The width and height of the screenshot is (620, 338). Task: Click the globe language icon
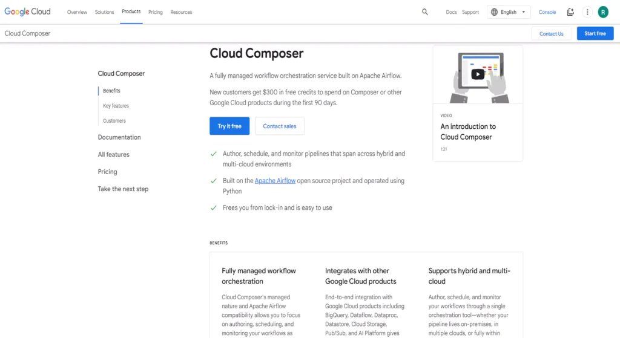coord(494,12)
